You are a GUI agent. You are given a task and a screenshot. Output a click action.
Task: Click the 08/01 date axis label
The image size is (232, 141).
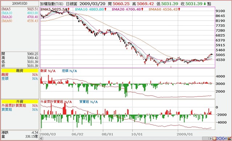pyautogui.click(x=107, y=134)
